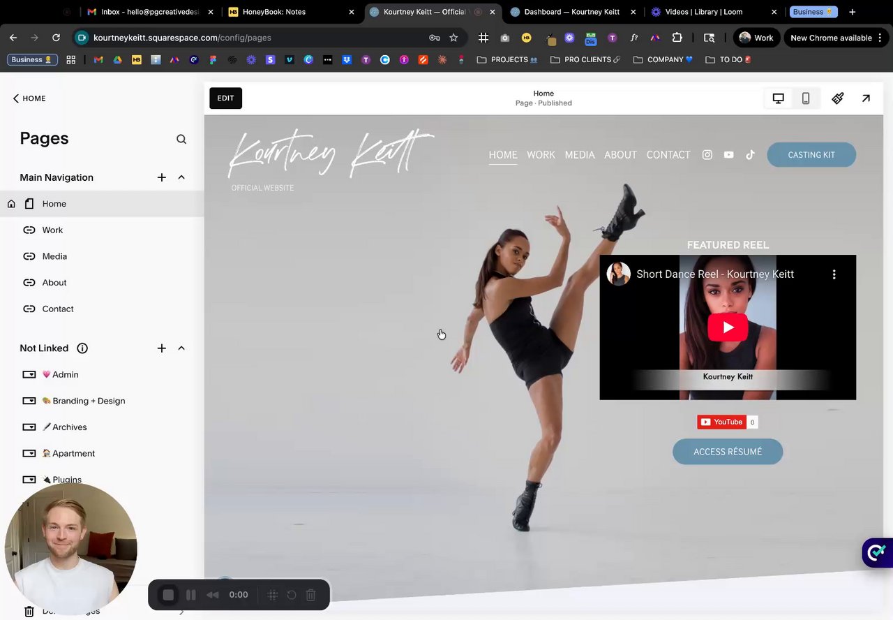Open the PROJECTS bookmarks folder
893x620 pixels.
click(507, 60)
